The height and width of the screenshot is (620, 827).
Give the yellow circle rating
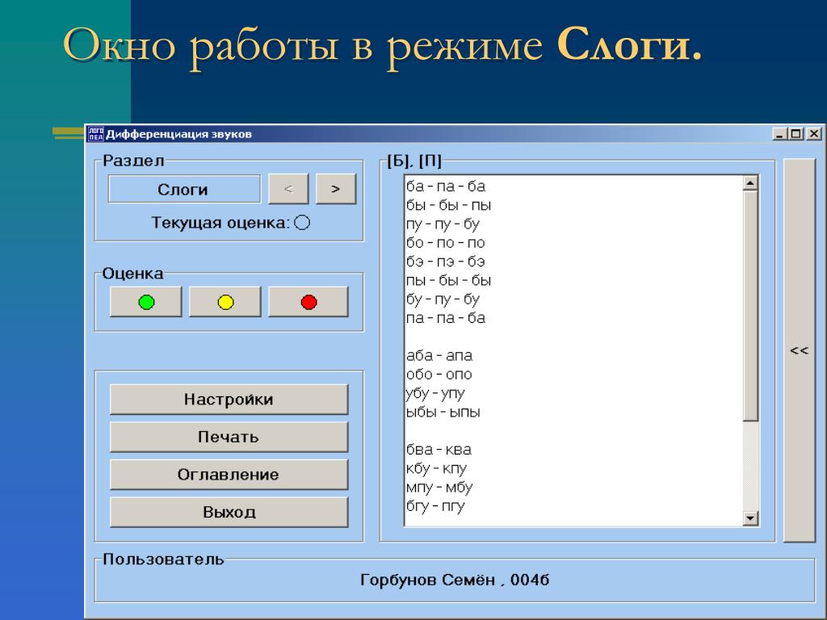point(225,302)
